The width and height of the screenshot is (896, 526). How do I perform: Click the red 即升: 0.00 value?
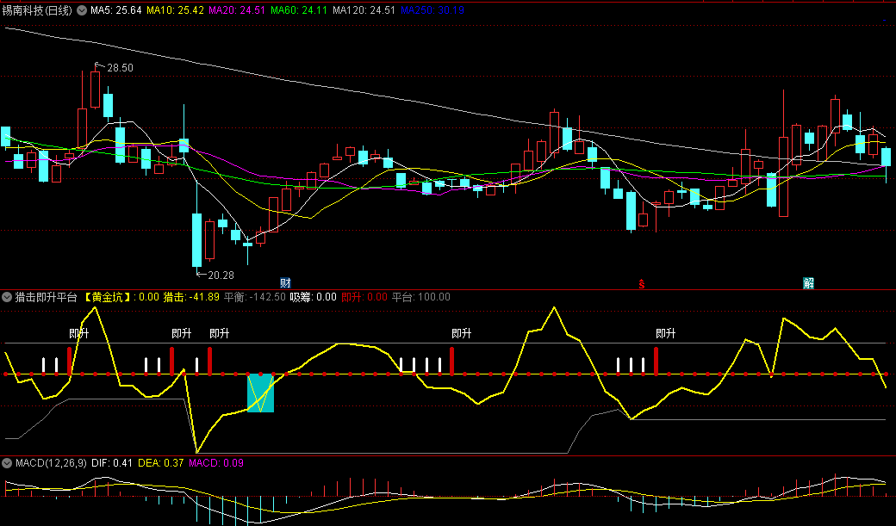point(364,297)
